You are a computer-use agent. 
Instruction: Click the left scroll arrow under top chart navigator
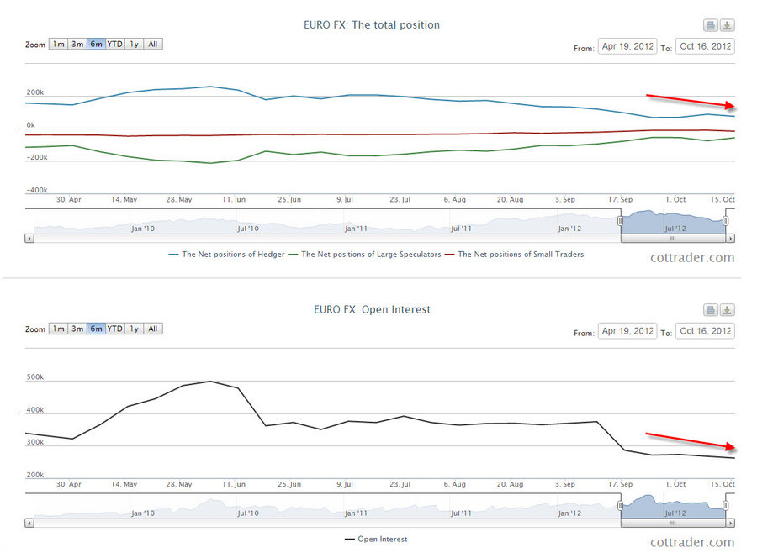coord(28,239)
